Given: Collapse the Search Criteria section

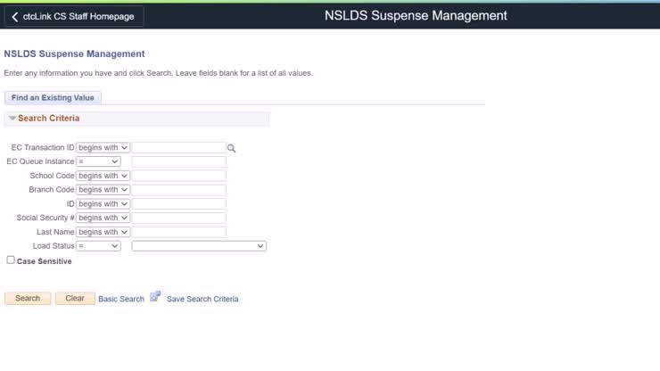Looking at the screenshot, I should point(12,119).
